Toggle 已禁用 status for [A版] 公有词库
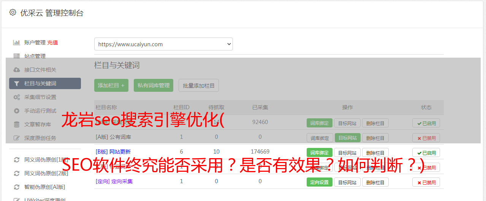This screenshot has height=201, width=486. coord(426,138)
